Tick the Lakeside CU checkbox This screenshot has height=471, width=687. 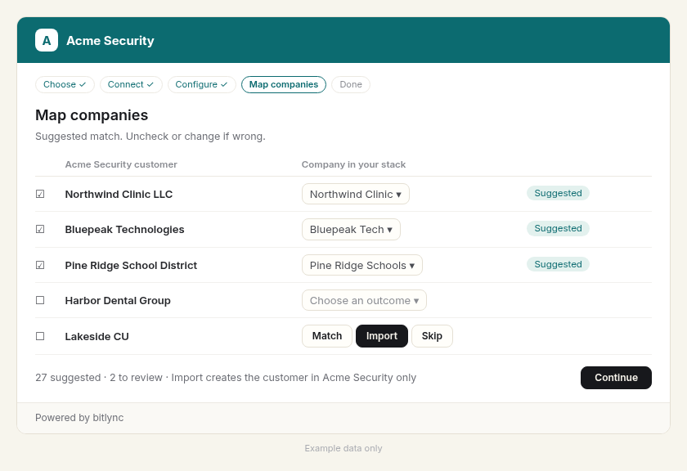click(x=40, y=336)
